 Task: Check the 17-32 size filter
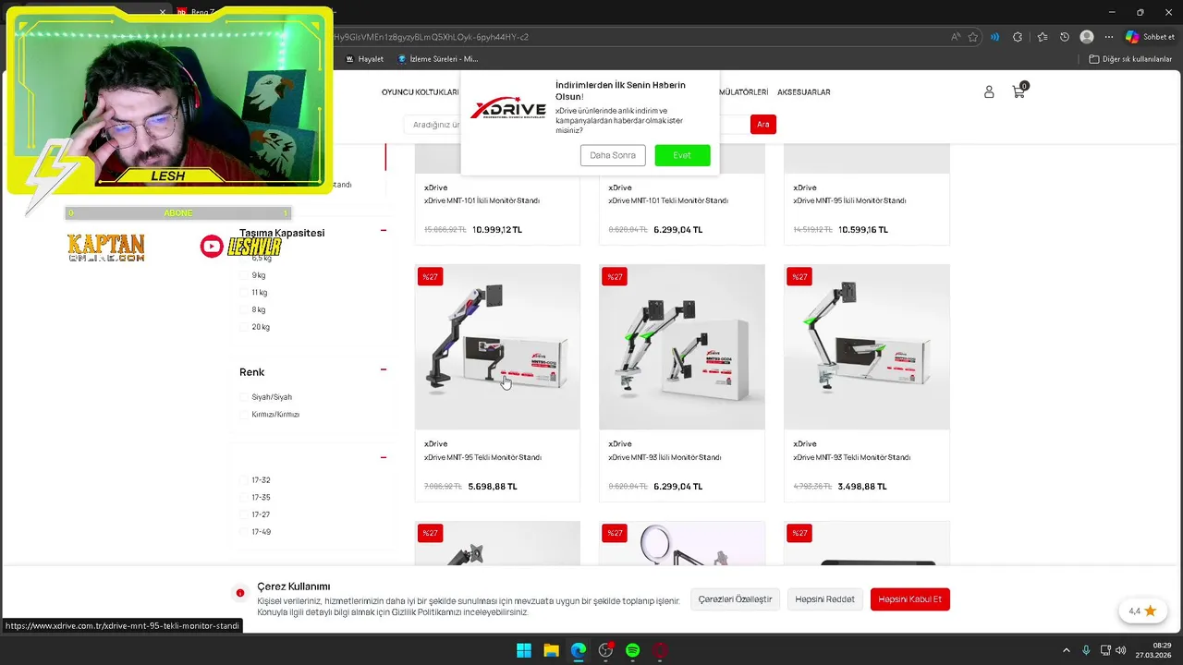click(x=245, y=480)
